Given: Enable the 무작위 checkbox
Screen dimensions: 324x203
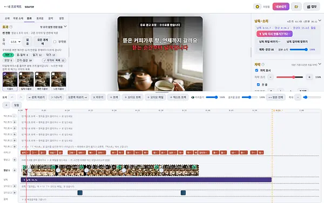Looking at the screenshot, I should [x=55, y=42].
